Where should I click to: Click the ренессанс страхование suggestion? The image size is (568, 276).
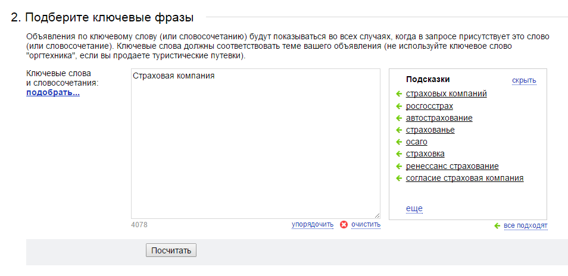[452, 167]
